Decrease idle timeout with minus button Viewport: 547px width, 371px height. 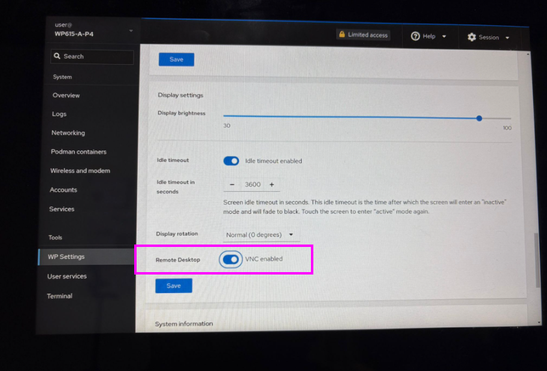[x=232, y=184]
